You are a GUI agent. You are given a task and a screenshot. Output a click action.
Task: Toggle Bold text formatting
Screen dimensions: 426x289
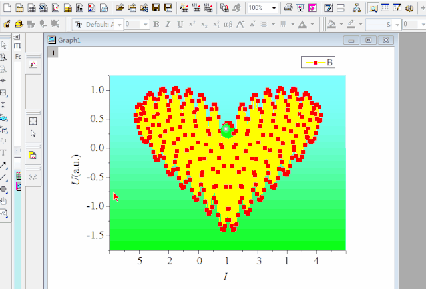157,25
